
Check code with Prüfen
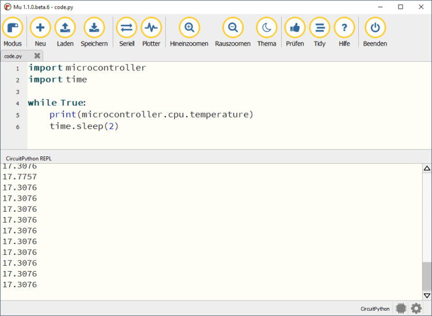click(x=295, y=28)
